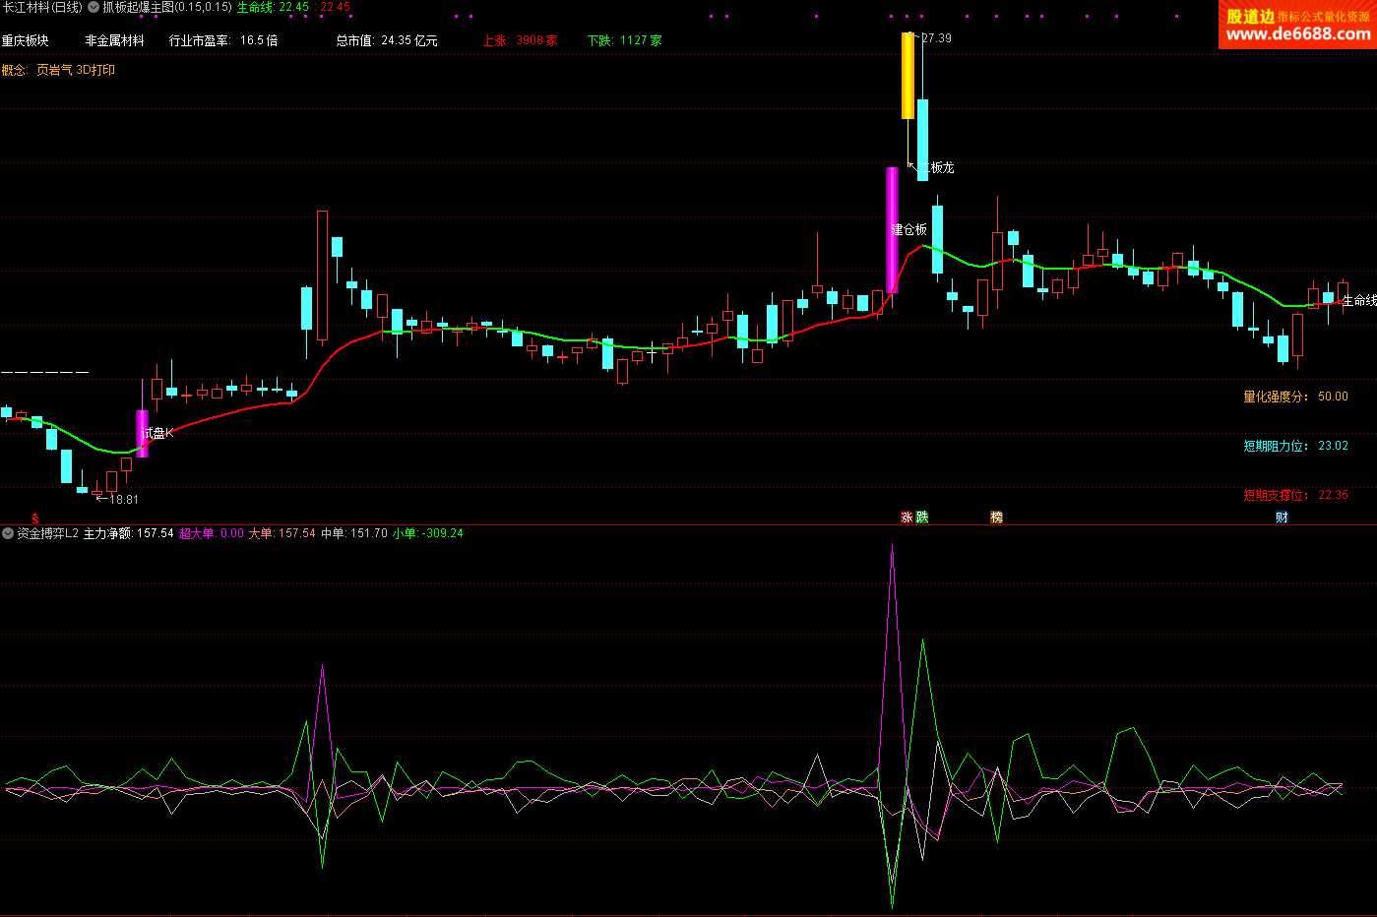Click the yellow 二板龙 candle
The height and width of the screenshot is (917, 1377).
(x=908, y=77)
